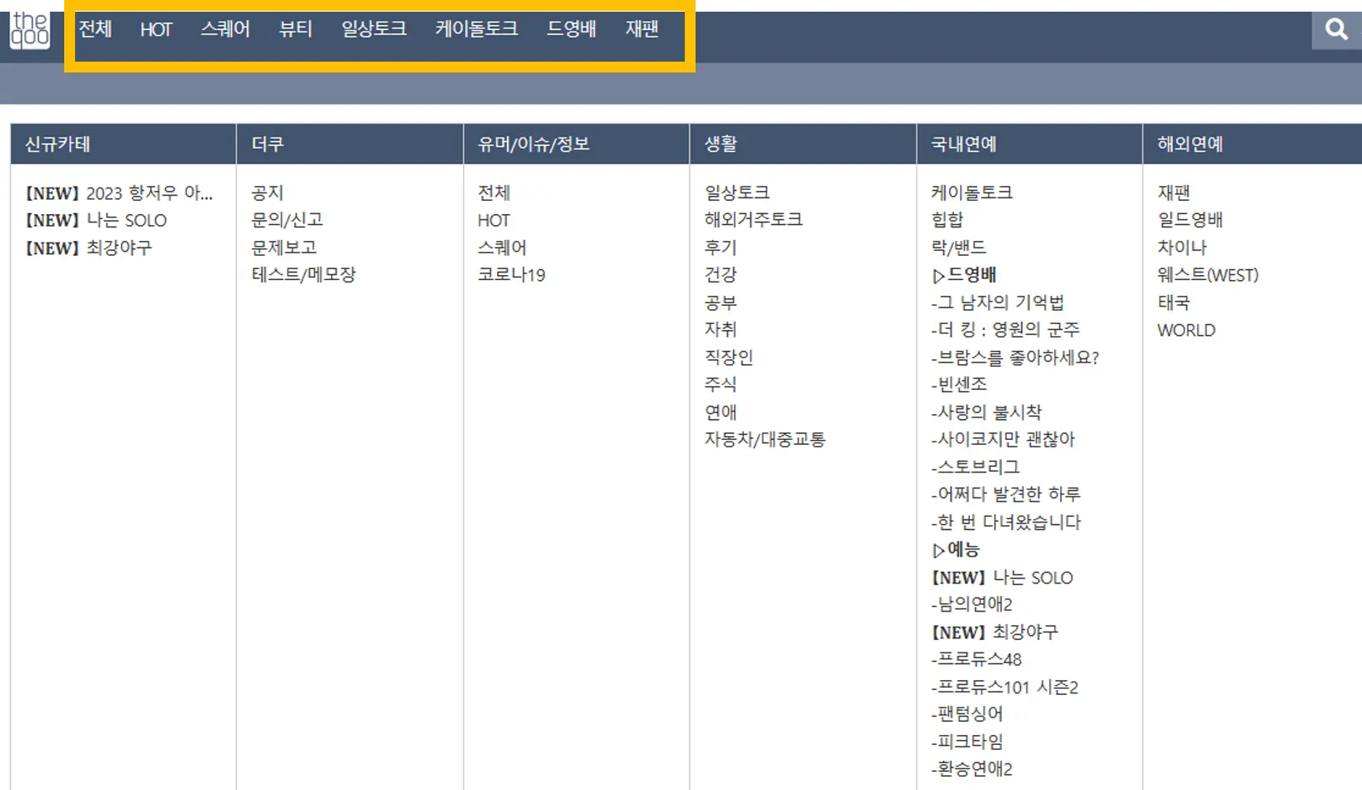
Task: Open the [NEW] 2023 항저우 아... board
Action: (x=119, y=193)
